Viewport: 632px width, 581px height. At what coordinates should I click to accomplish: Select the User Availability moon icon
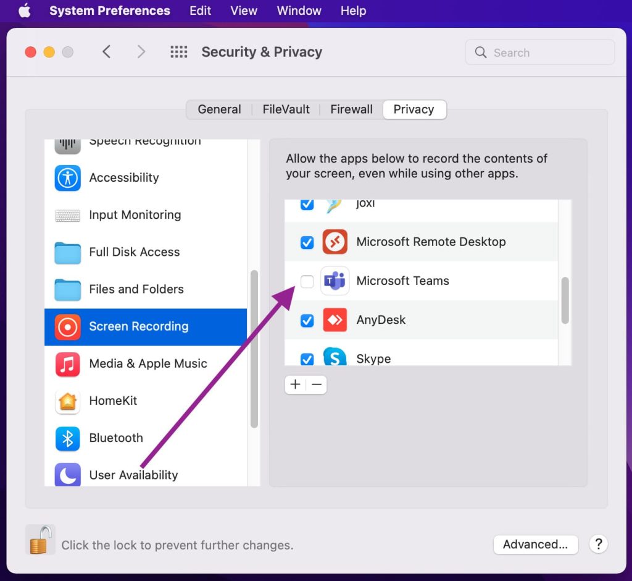point(68,475)
